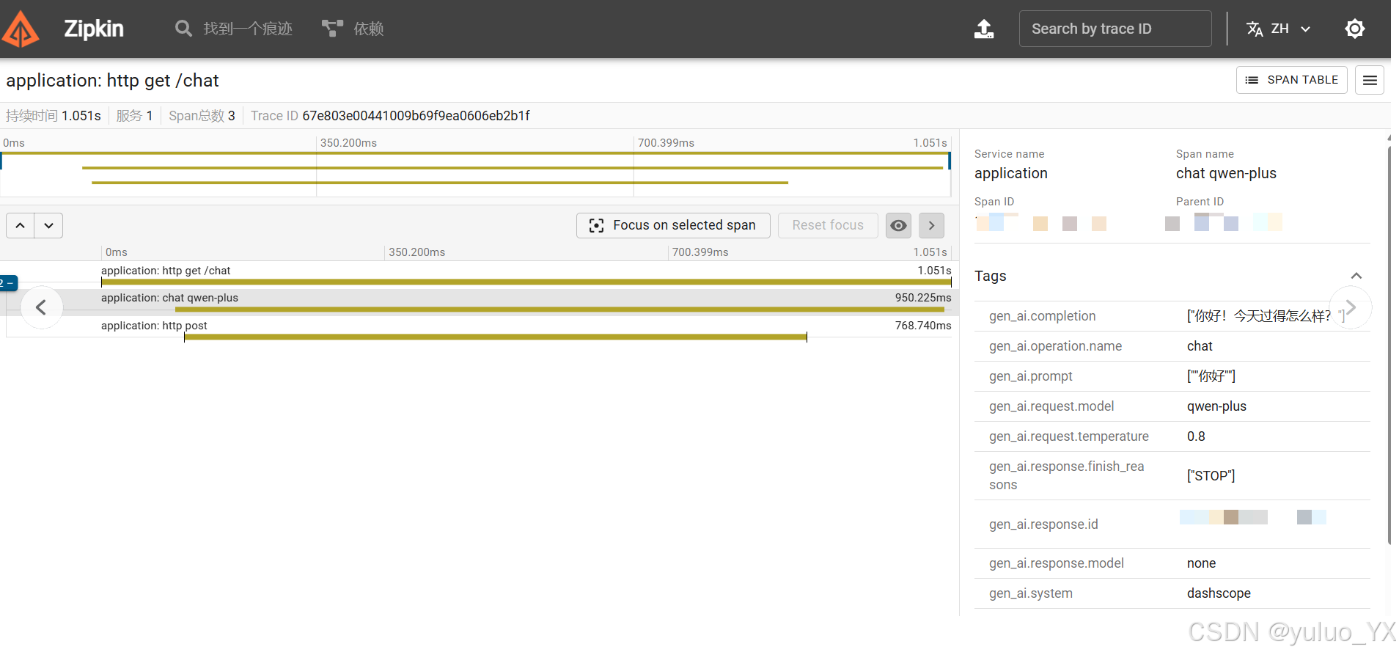The width and height of the screenshot is (1399, 655).
Task: Click the Reset focus button
Action: pyautogui.click(x=828, y=225)
